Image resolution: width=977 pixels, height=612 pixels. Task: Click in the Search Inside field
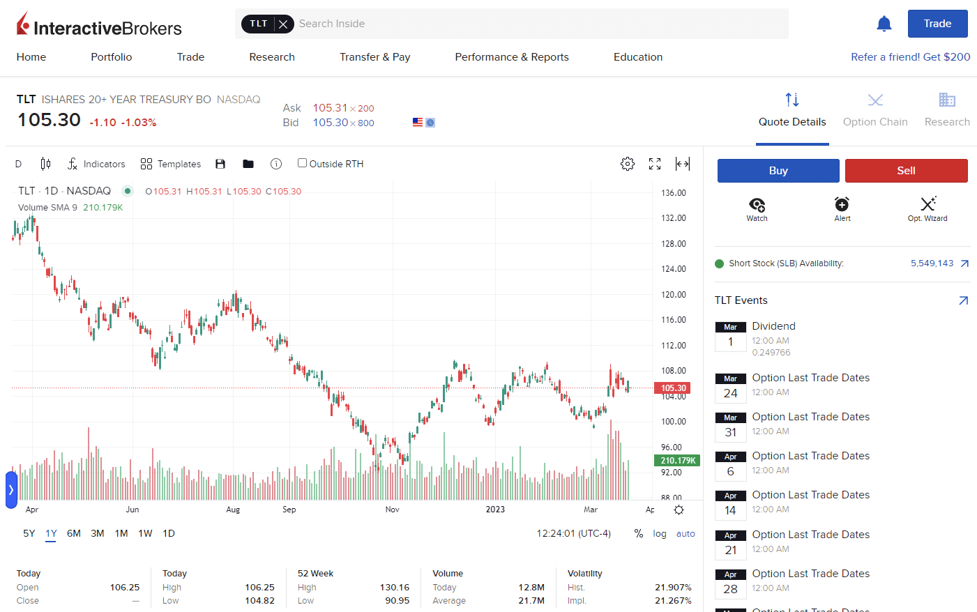(541, 24)
